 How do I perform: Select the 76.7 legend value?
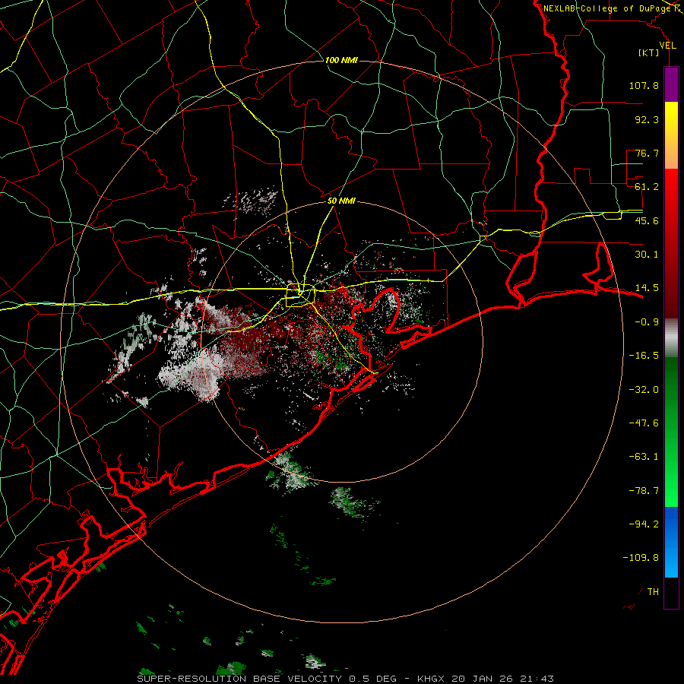coord(647,153)
